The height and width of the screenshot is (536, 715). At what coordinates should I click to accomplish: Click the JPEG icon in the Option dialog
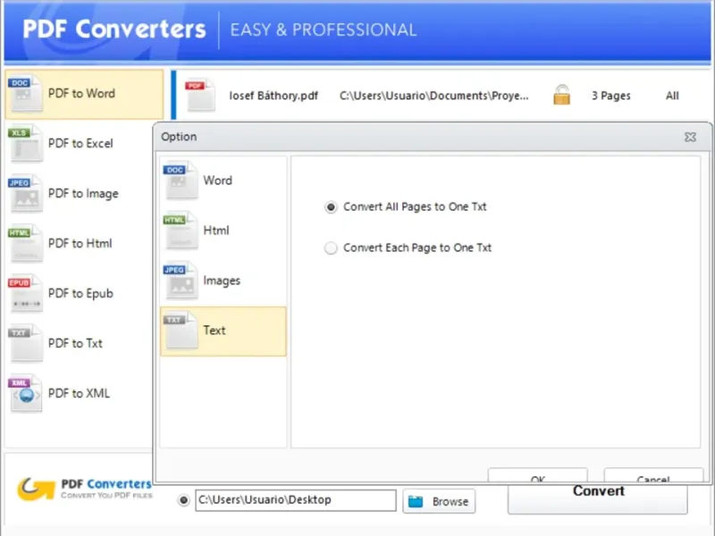click(x=181, y=281)
